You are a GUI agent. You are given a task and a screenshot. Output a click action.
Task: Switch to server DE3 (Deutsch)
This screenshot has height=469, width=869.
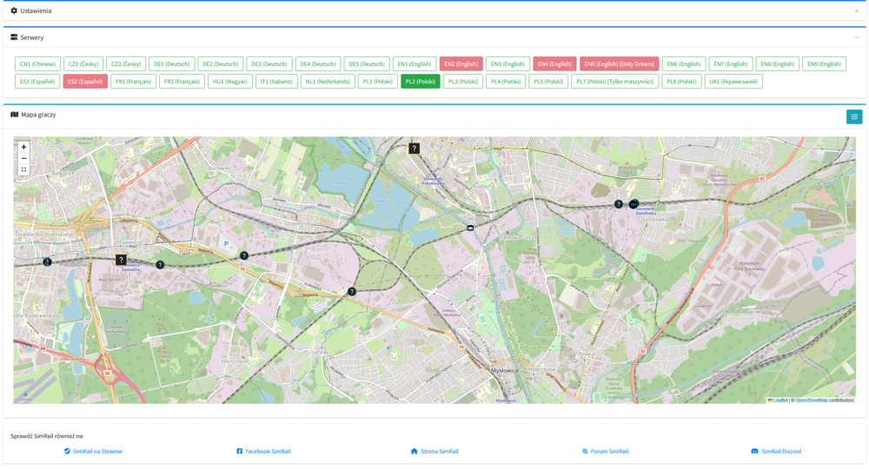(269, 63)
